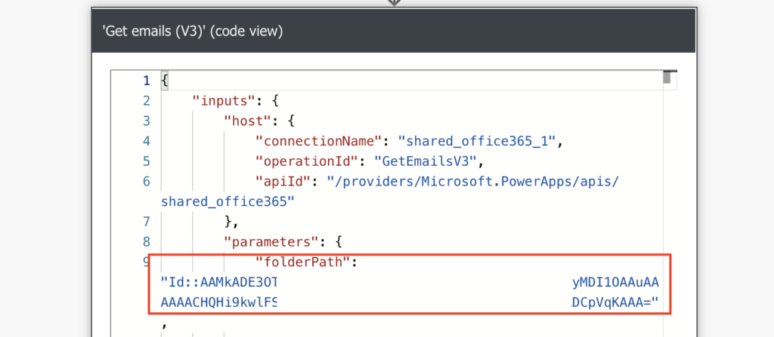This screenshot has width=774, height=337.
Task: Click the yMDI1OAAuAA text fragment
Action: pyautogui.click(x=615, y=283)
